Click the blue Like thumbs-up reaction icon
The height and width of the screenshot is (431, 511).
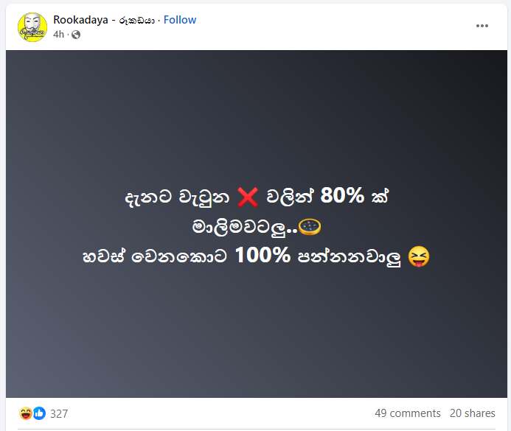coord(39,413)
